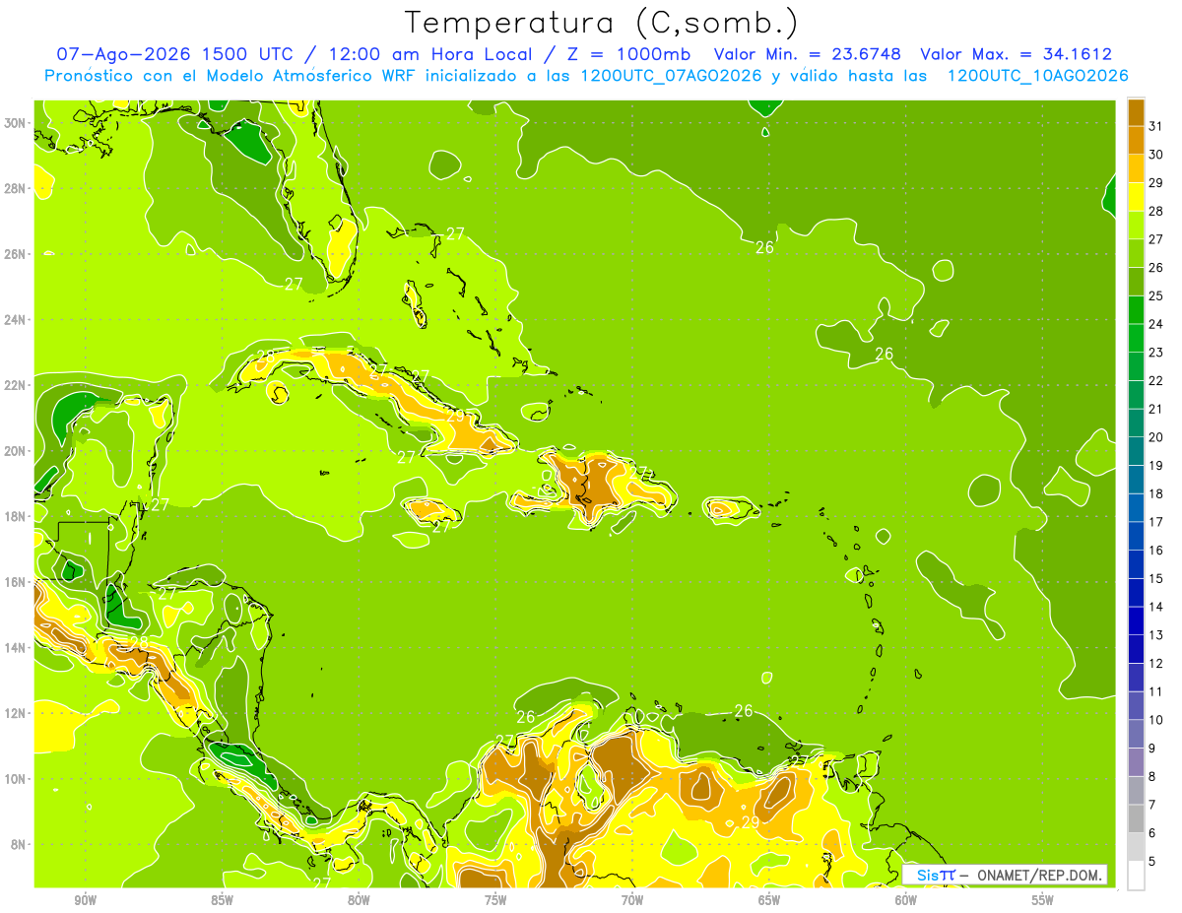Select the olive green legend swatch between 25 and 26
1182x913 pixels.
(x=1136, y=282)
